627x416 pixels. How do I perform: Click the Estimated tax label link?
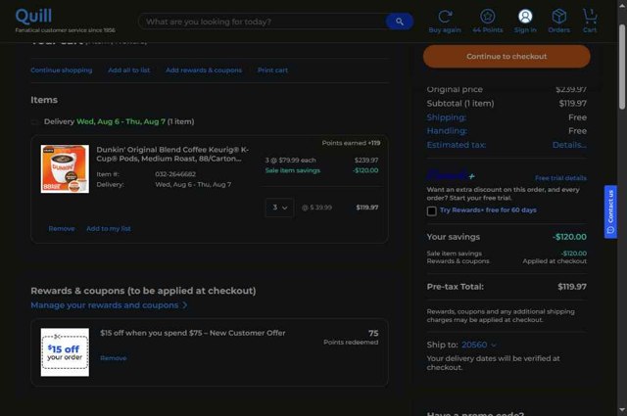pyautogui.click(x=457, y=145)
